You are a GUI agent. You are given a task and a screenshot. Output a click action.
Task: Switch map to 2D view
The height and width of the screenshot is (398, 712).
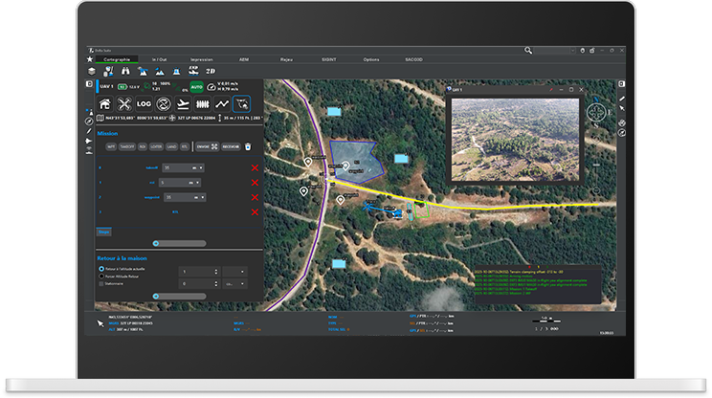click(210, 70)
